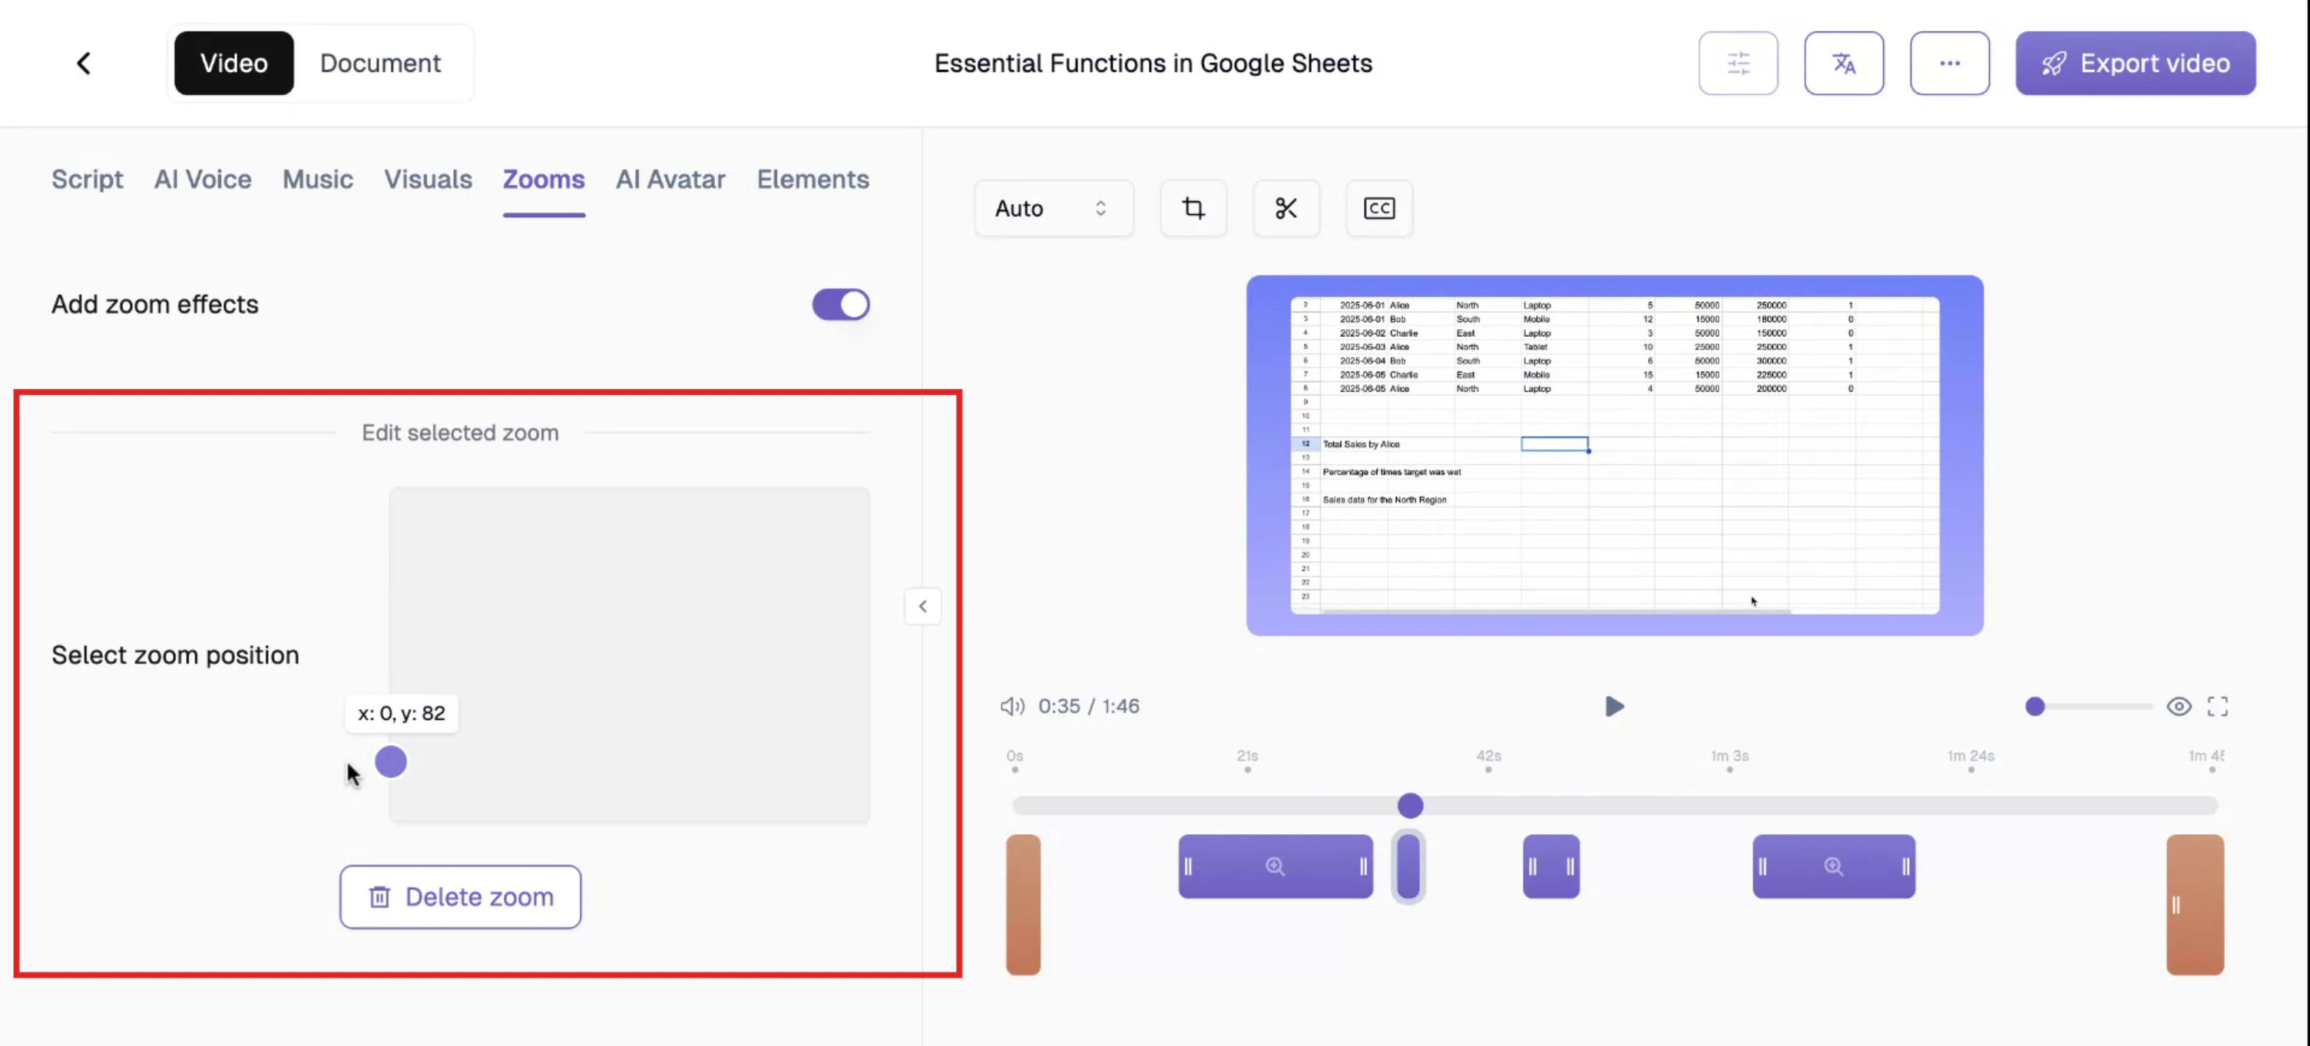Click the Delete zoom button

click(x=460, y=896)
